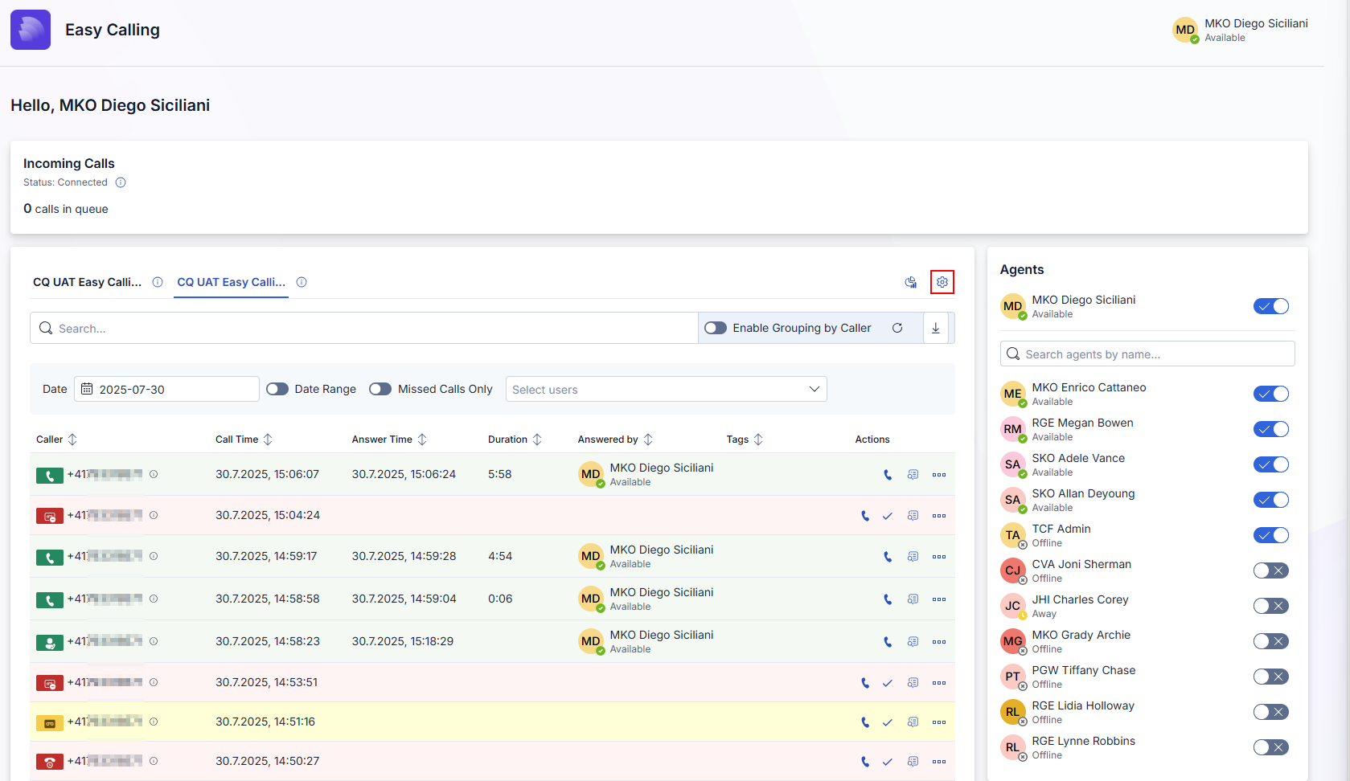Turn on the Missed Calls Only switch

point(380,389)
